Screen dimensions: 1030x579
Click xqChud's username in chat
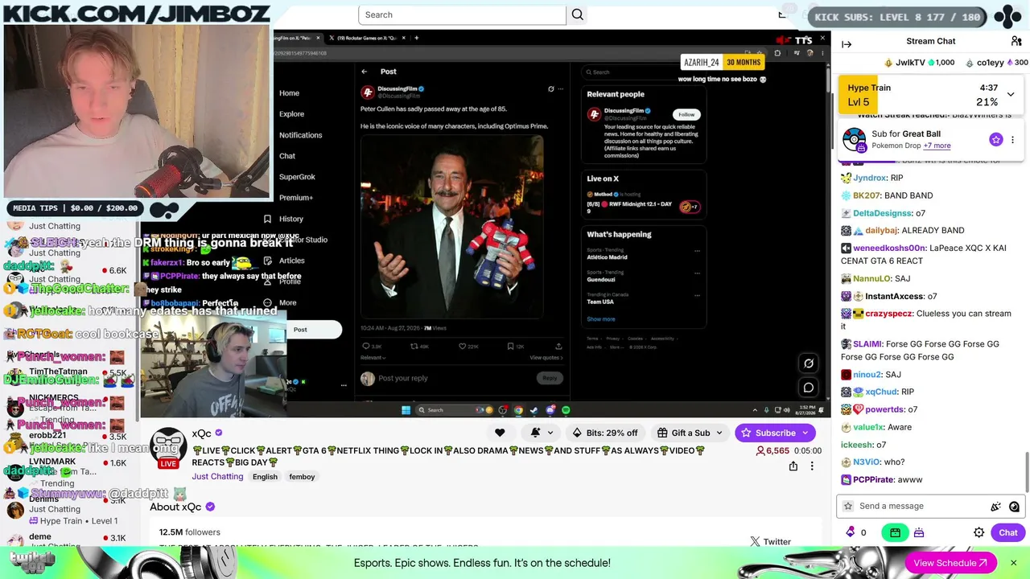point(881,392)
